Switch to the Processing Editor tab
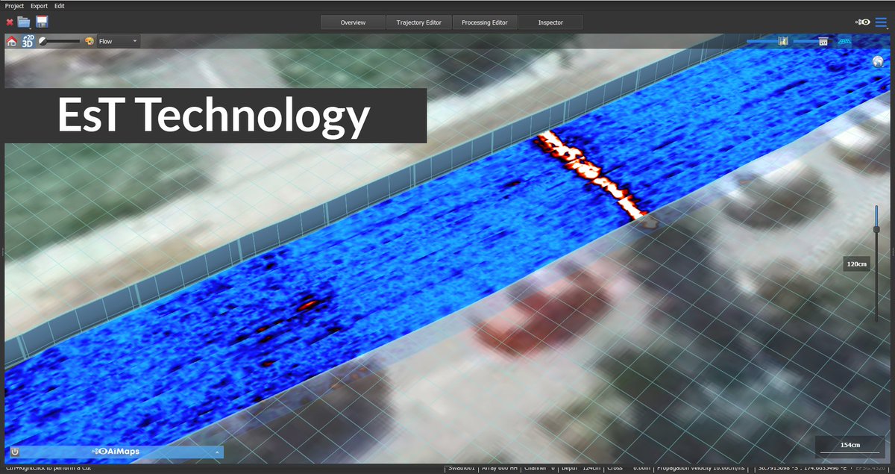Image resolution: width=895 pixels, height=474 pixels. coord(485,22)
